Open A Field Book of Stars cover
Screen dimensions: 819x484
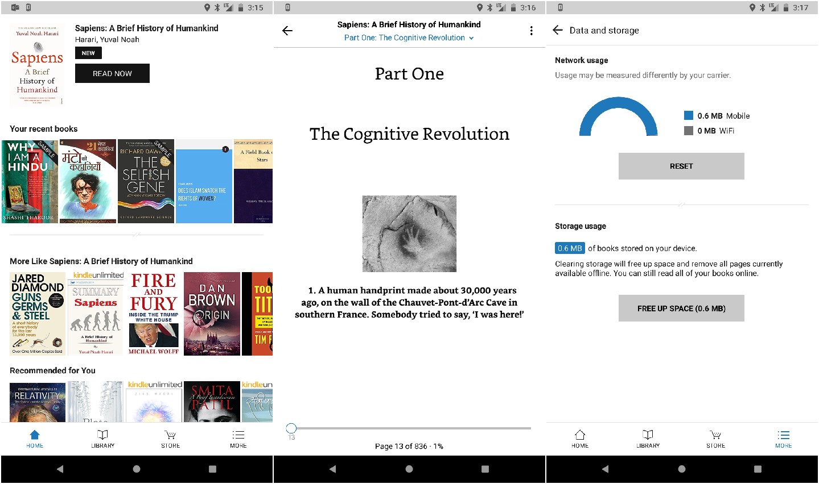tap(253, 181)
